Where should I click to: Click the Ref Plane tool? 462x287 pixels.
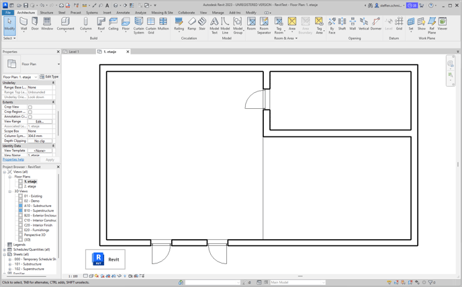[x=432, y=26]
